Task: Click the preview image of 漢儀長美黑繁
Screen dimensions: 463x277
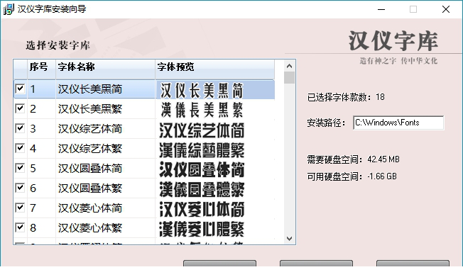Action: (x=202, y=110)
